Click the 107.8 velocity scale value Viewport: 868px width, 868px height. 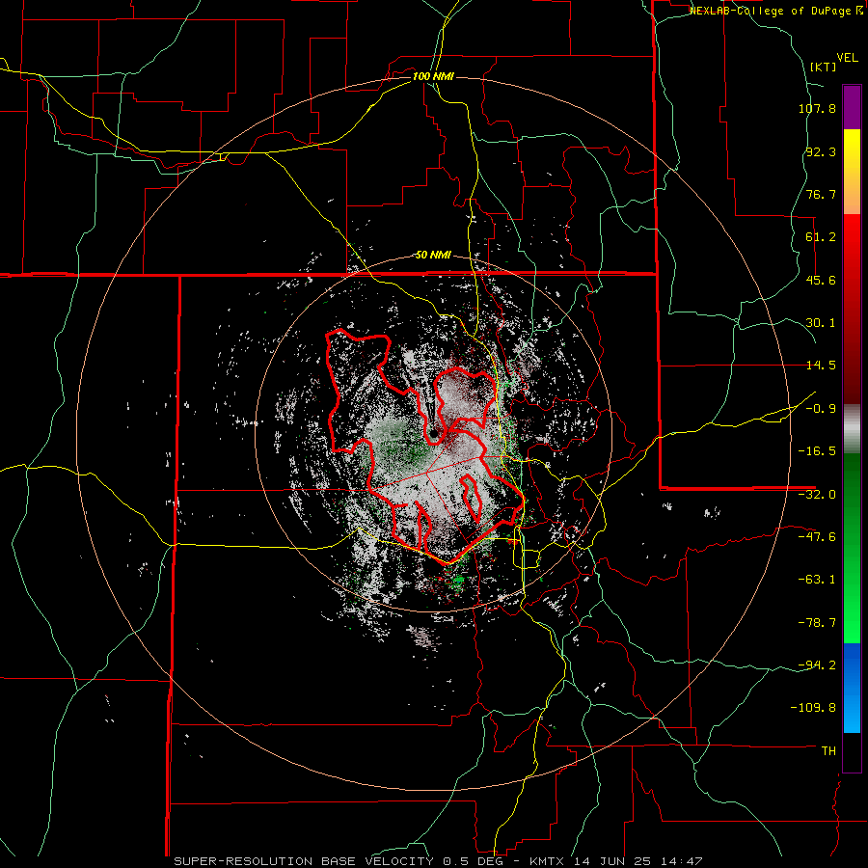[x=817, y=108]
